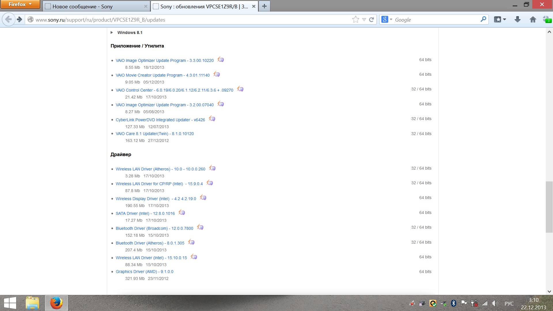Open a new tab with plus button
Viewport: 553px width, 311px height.
pos(264,6)
